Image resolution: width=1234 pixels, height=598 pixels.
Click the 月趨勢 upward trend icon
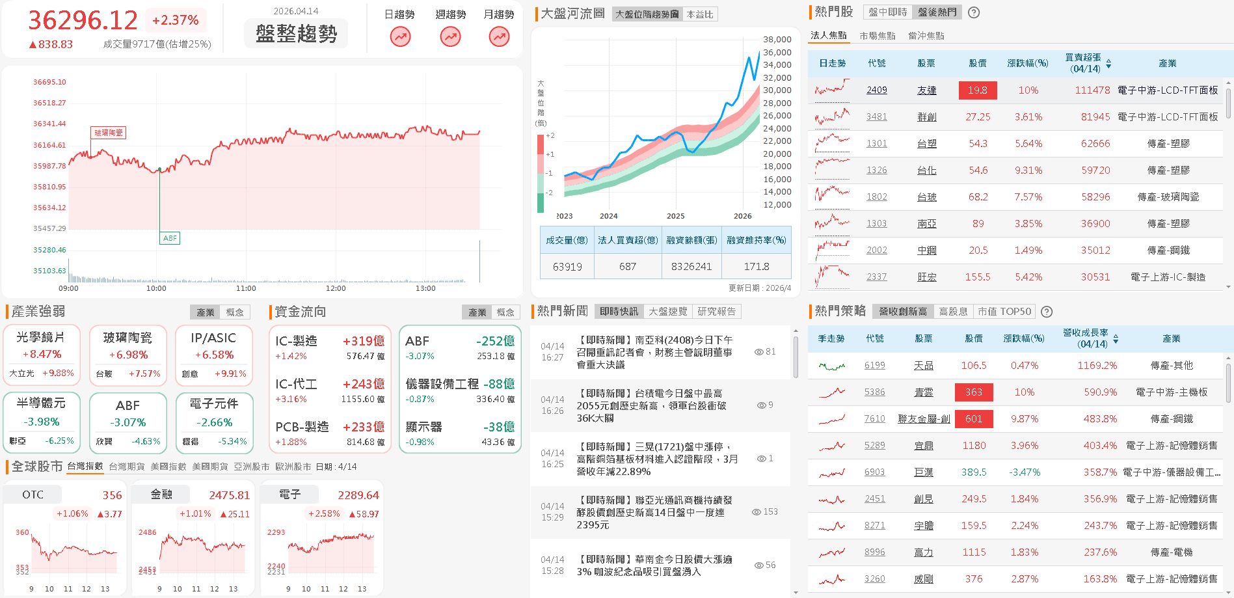(x=499, y=37)
